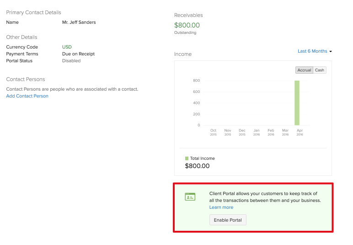Switch income chart to Cash

tap(320, 70)
